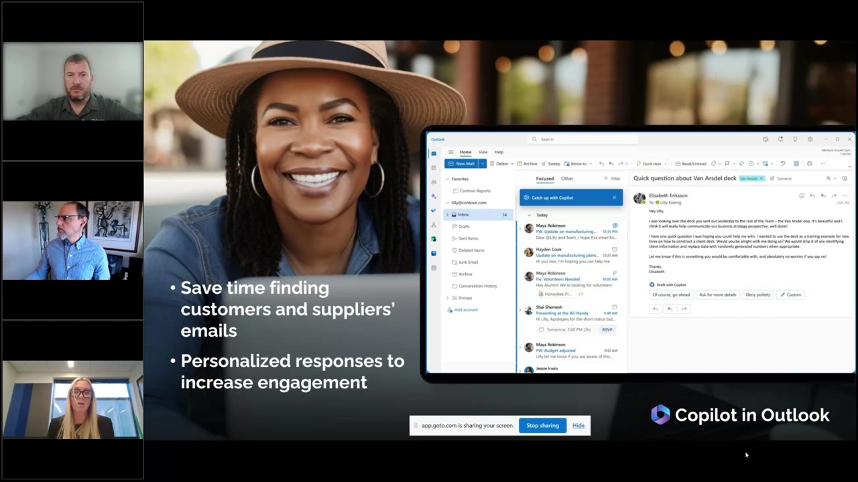This screenshot has width=858, height=482.
Task: Click the forward arrow icon in the message header
Action: click(x=834, y=195)
